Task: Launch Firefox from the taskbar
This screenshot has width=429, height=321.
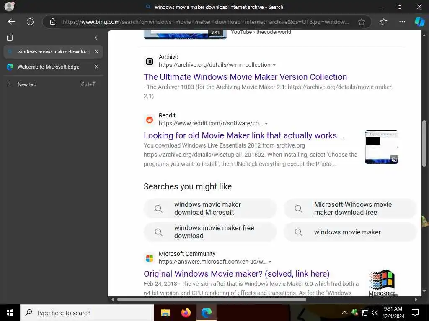Action: (x=186, y=313)
